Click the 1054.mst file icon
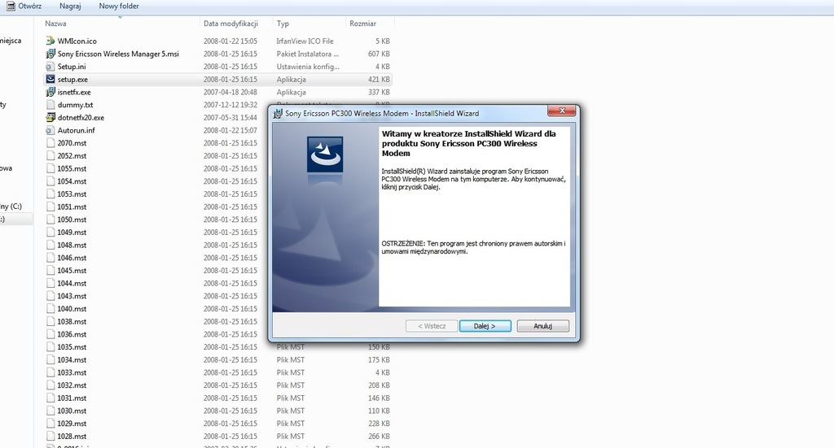The image size is (834, 448). click(x=50, y=181)
